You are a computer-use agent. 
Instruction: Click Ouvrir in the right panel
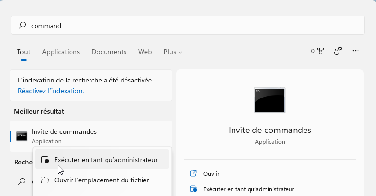point(211,174)
